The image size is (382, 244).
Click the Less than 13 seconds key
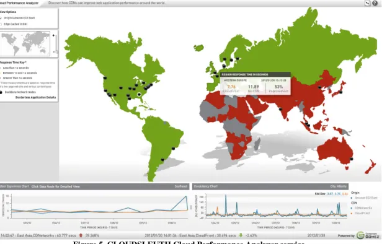coord(15,68)
